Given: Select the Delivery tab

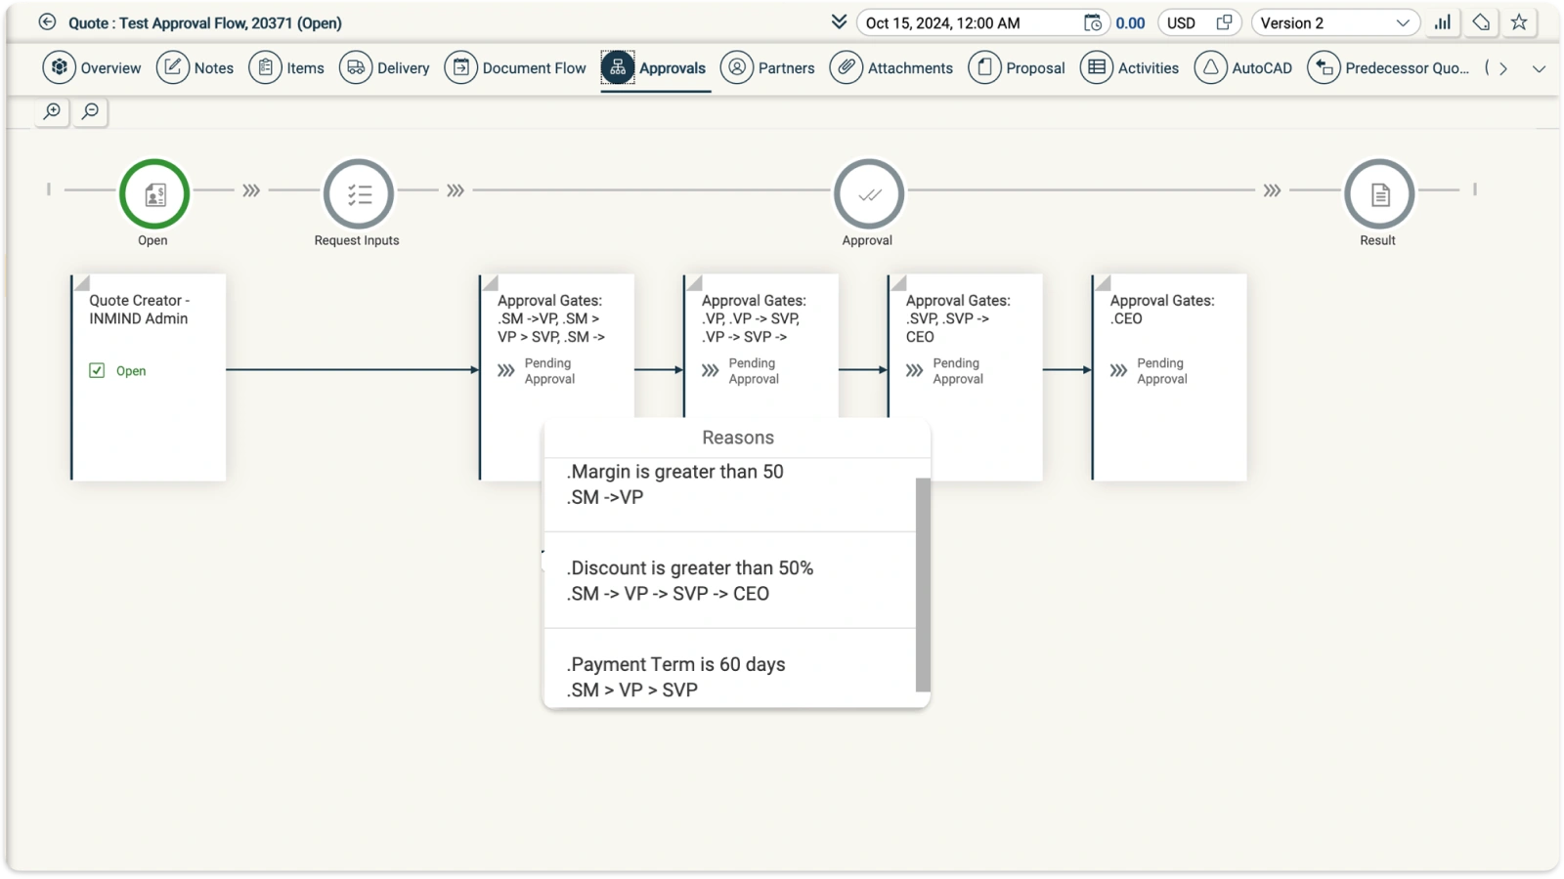Looking at the screenshot, I should coord(385,67).
